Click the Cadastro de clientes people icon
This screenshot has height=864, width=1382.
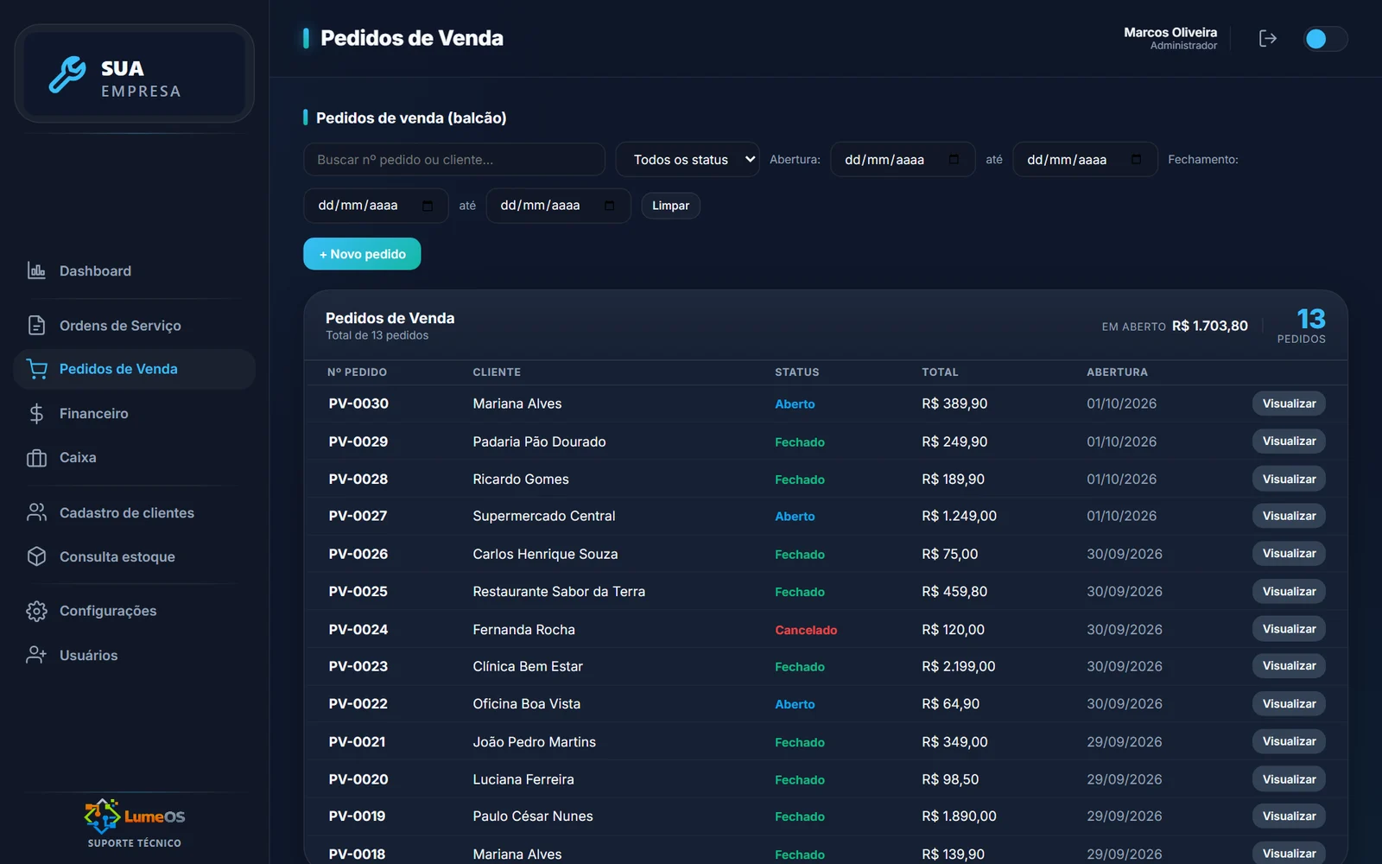[36, 512]
